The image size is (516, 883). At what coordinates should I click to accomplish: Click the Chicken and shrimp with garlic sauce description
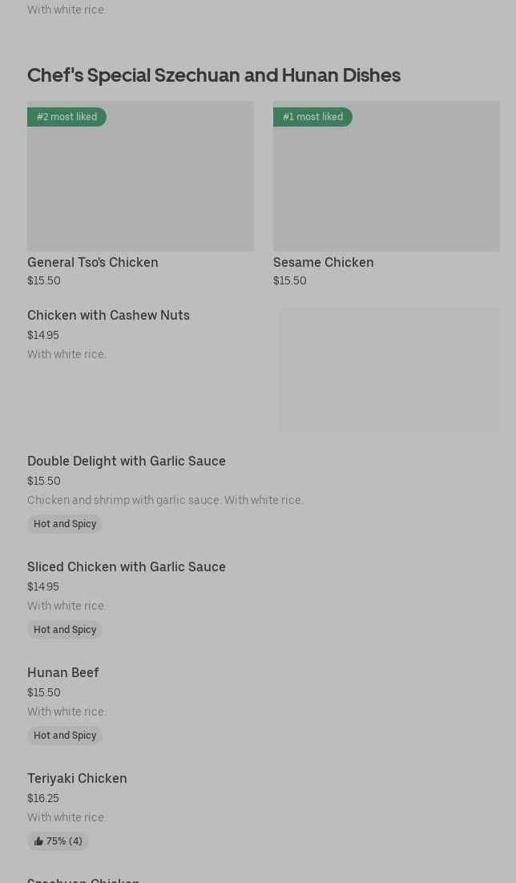165,500
